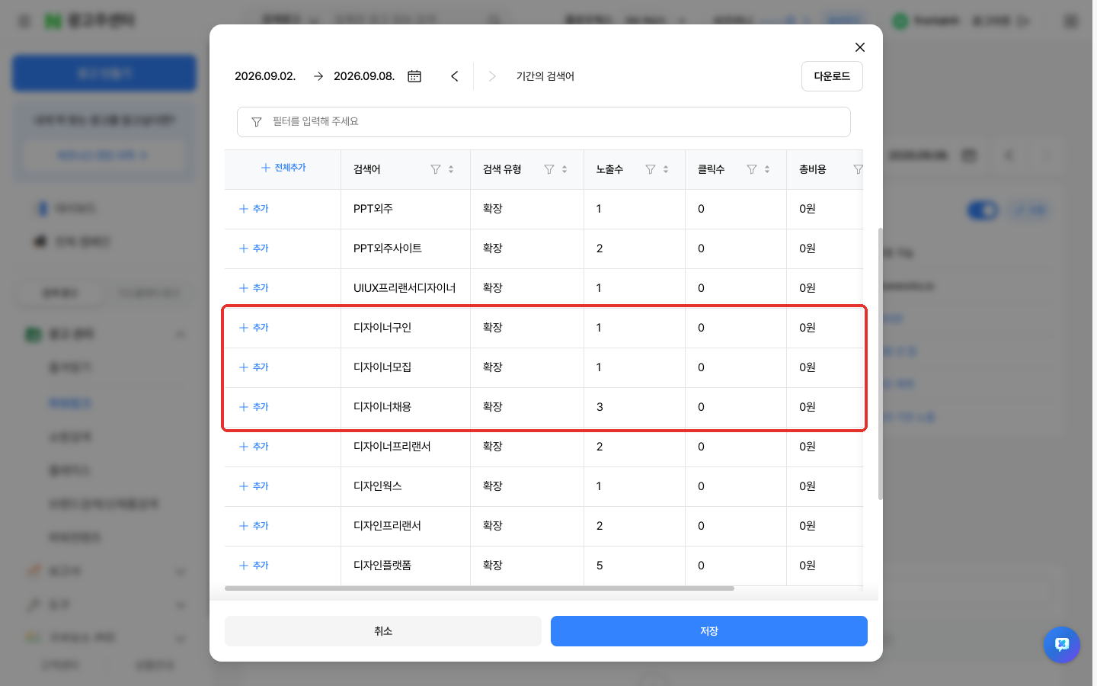Add the 디자인웍스 keyword
Screen dimensions: 1097x686
coord(254,486)
